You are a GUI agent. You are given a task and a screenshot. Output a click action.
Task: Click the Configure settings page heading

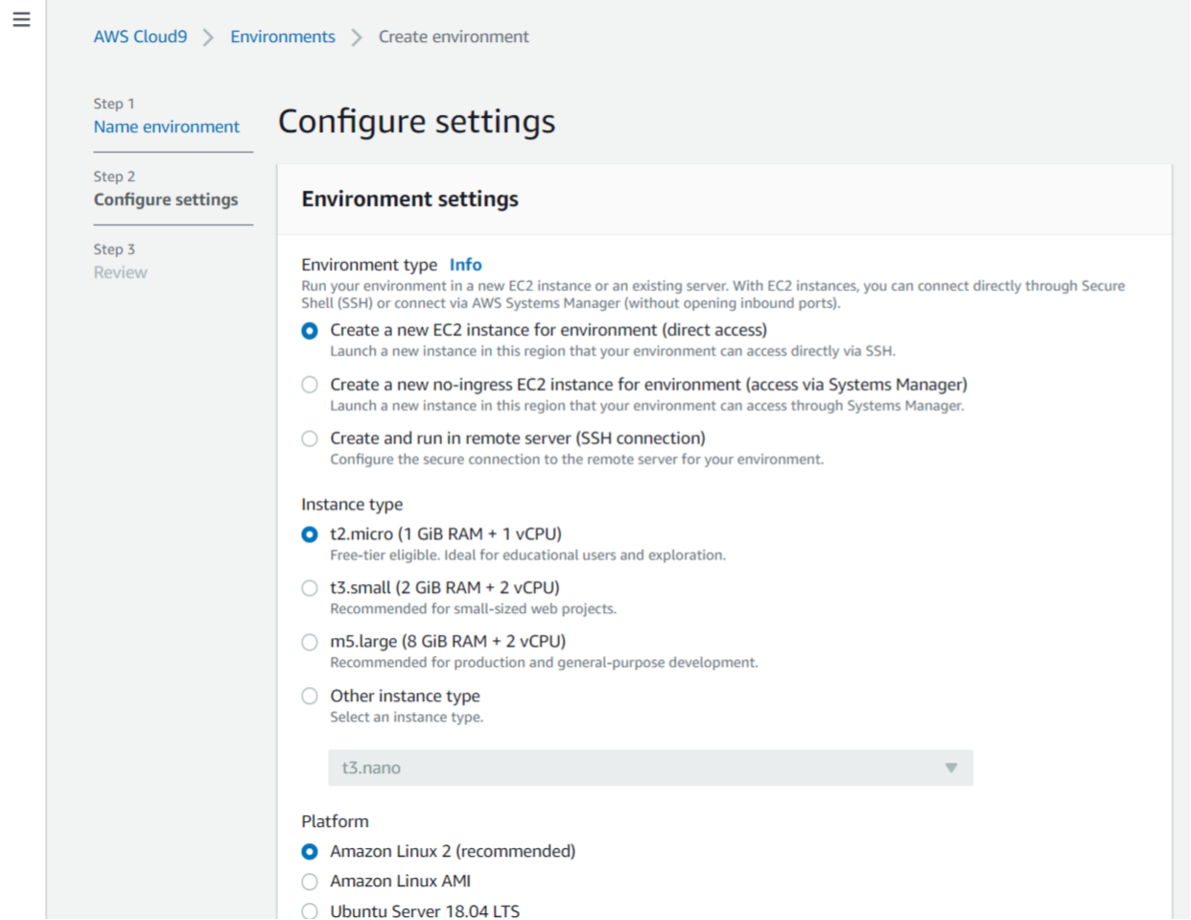[x=416, y=122]
